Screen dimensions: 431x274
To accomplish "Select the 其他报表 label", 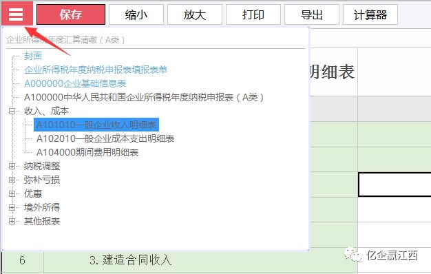I will click(x=42, y=221).
